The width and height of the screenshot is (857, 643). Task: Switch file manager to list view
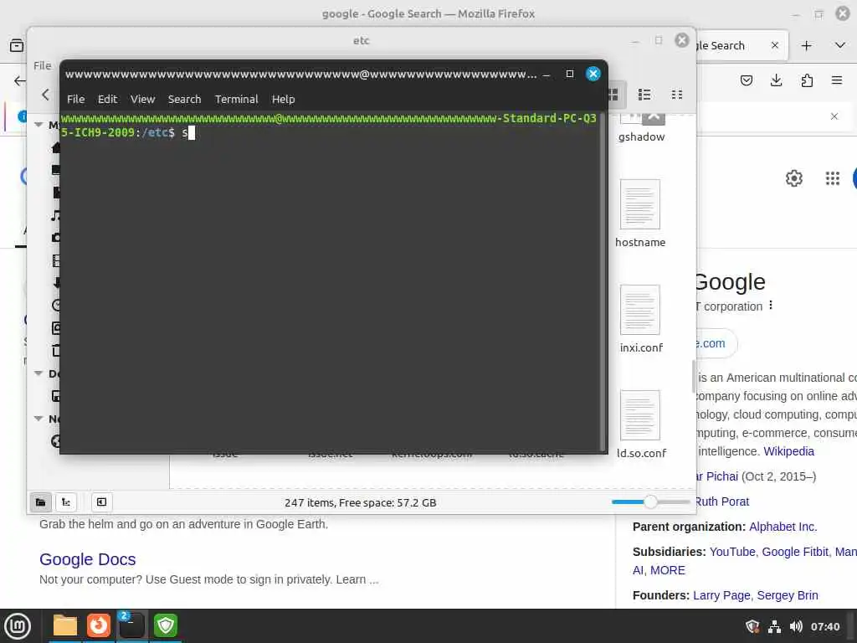tap(644, 95)
